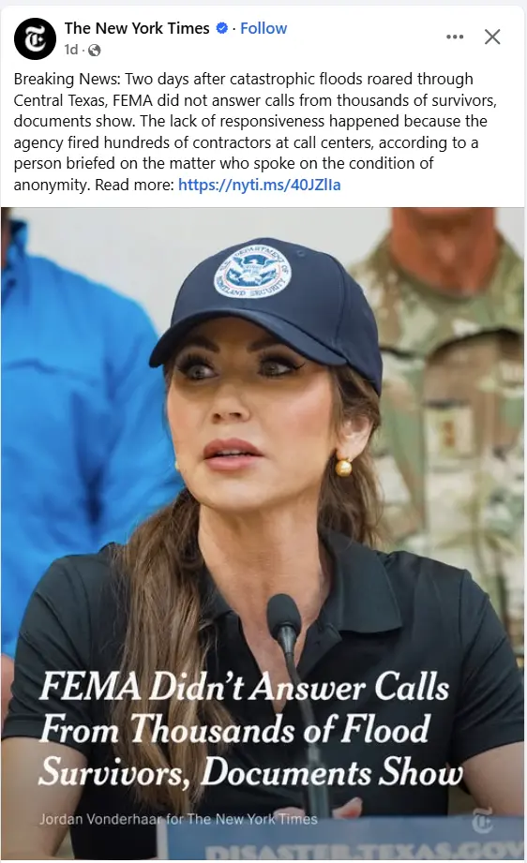Click the globe public audience icon
The image size is (527, 863).
click(x=94, y=50)
